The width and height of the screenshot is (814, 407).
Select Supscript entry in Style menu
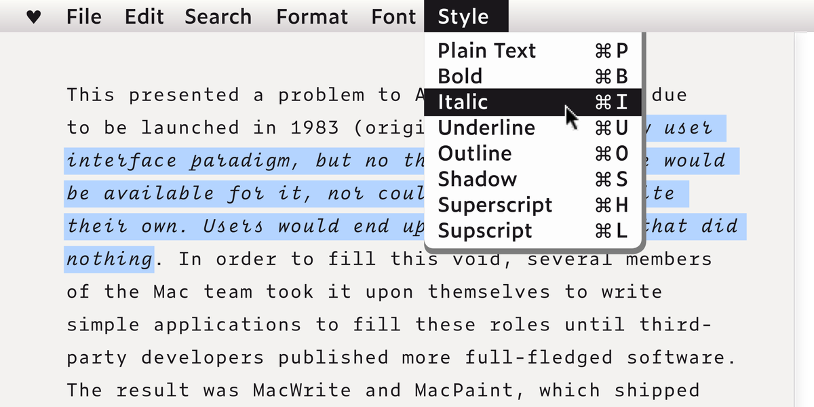click(533, 231)
